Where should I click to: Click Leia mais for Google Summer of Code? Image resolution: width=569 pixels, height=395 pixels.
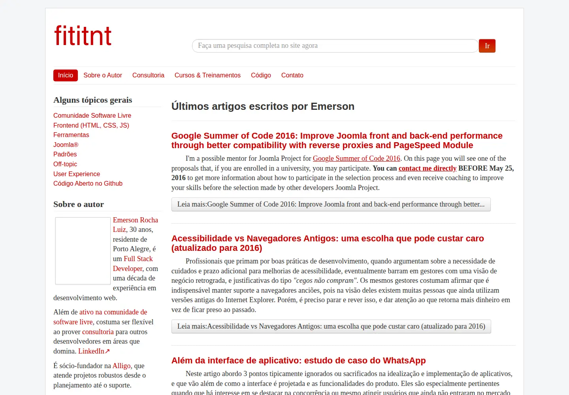click(331, 204)
